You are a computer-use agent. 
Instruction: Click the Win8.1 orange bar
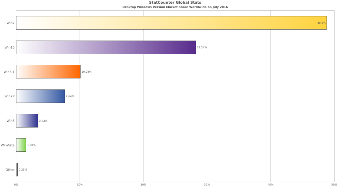coord(48,72)
